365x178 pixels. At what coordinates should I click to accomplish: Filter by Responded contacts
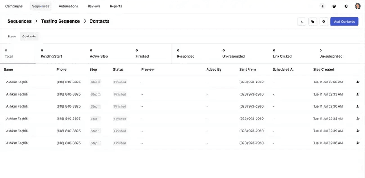[185, 53]
